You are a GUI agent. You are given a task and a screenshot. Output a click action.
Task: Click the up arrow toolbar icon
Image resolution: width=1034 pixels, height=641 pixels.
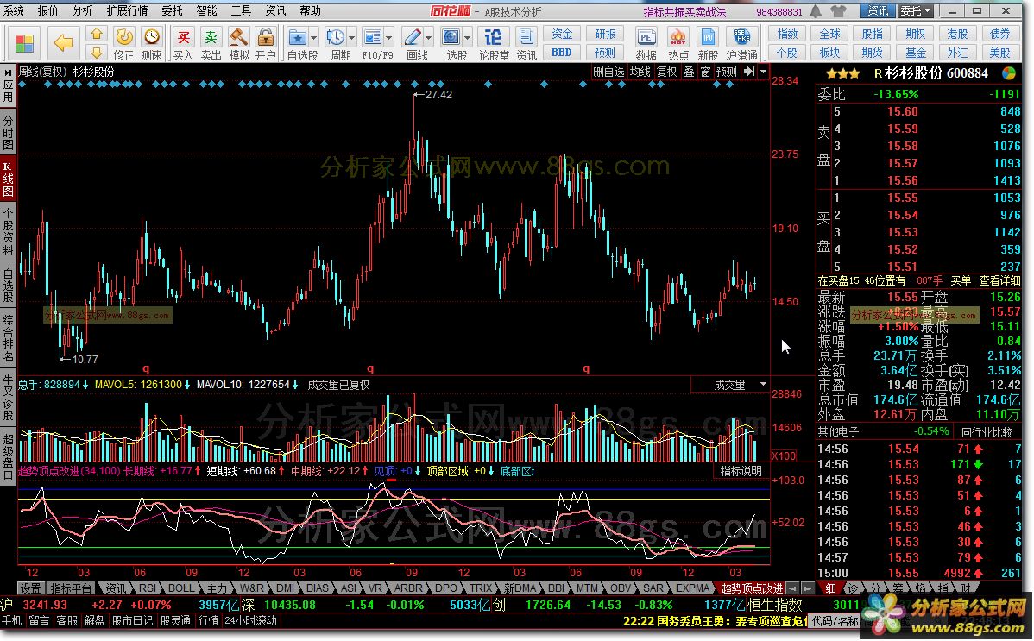pyautogui.click(x=97, y=34)
